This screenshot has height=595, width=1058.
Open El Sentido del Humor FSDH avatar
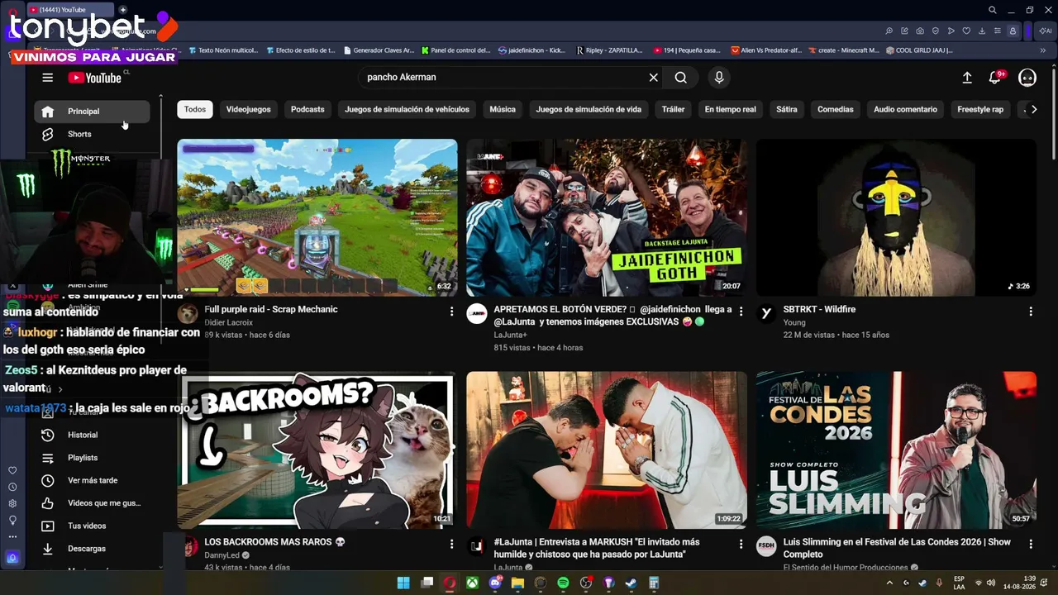pyautogui.click(x=766, y=546)
